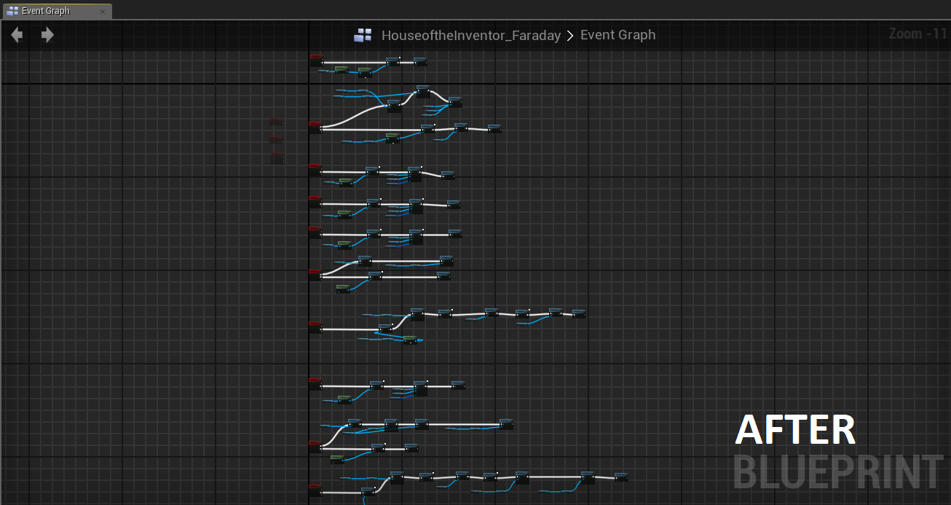Open the HouseoftheInventor_Faraday breadcrumb link
Image resolution: width=951 pixels, height=505 pixels.
pyautogui.click(x=471, y=35)
